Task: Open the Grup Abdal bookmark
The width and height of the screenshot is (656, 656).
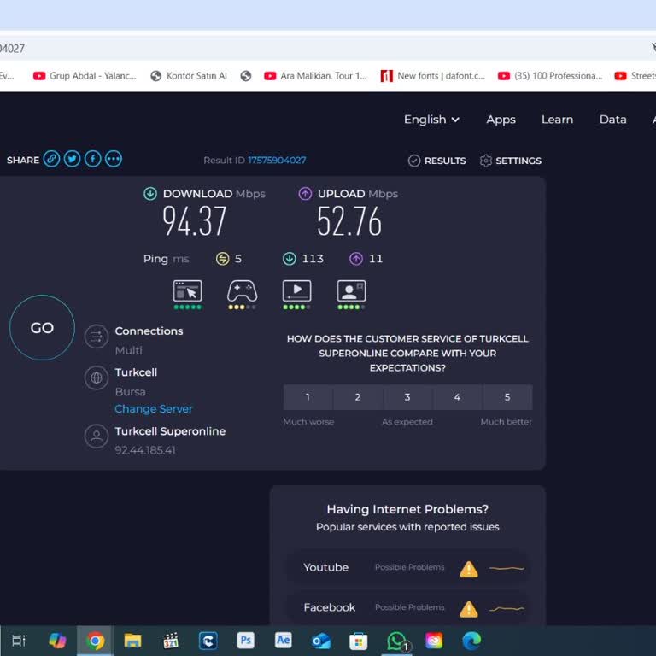Action: click(x=85, y=76)
